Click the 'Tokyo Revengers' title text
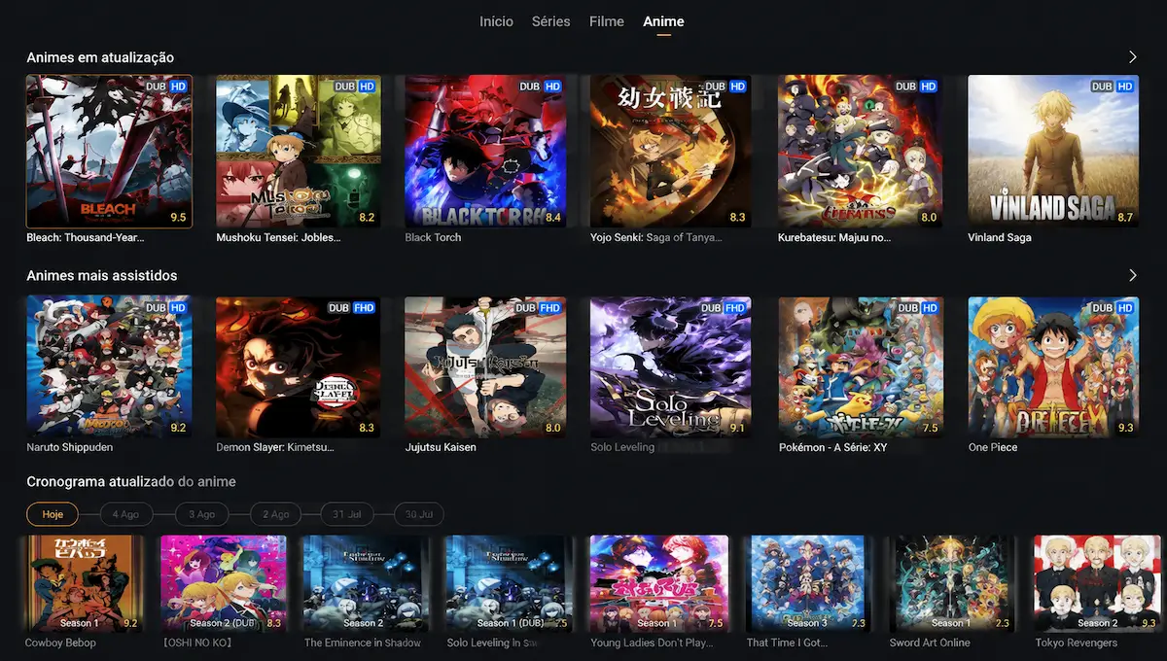Viewport: 1167px width, 661px height. coord(1076,643)
